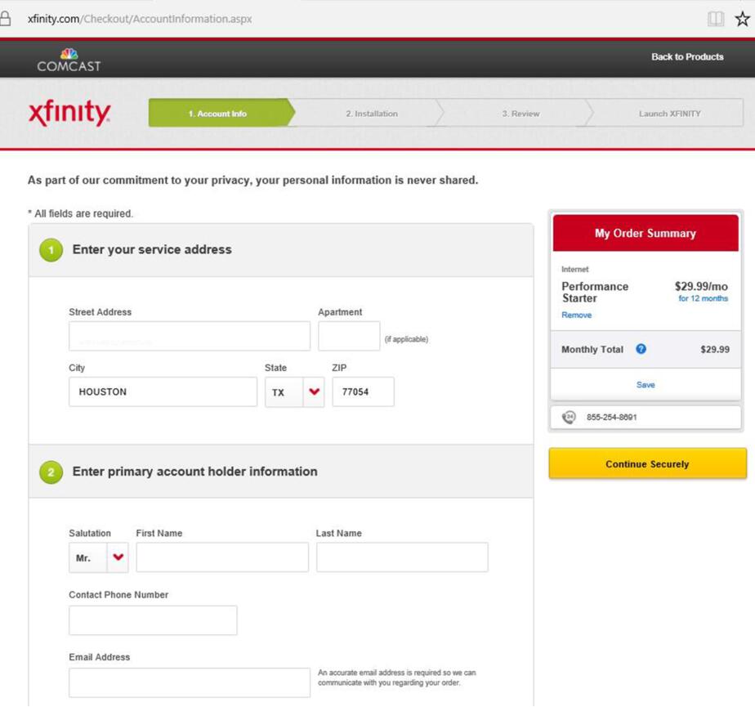Click the '(if applicable)' note
The height and width of the screenshot is (707, 755).
click(x=406, y=339)
